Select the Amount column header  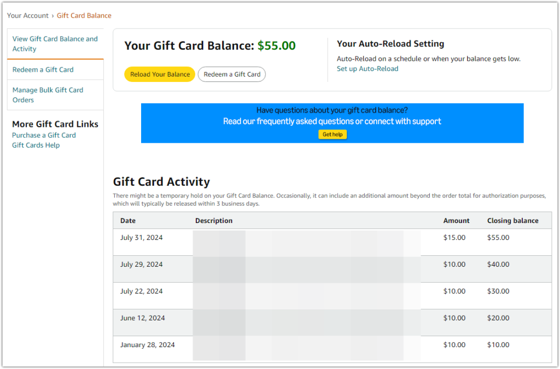(x=456, y=220)
